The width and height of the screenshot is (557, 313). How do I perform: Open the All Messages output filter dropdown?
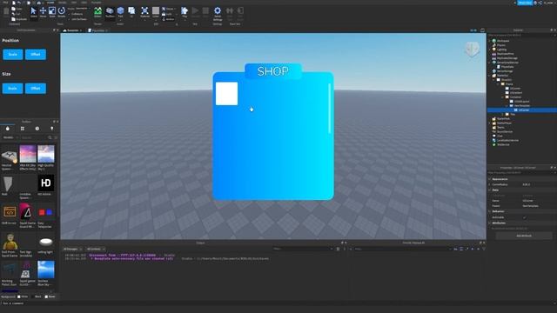[72, 249]
